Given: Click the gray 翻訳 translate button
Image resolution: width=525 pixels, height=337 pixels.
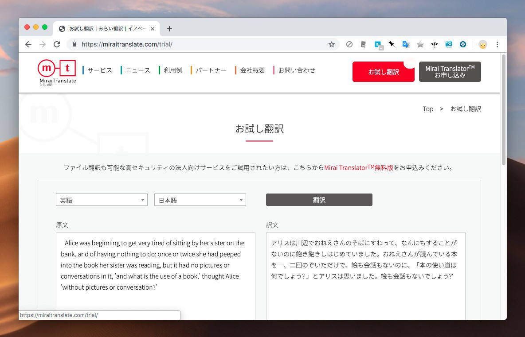Looking at the screenshot, I should [x=319, y=200].
